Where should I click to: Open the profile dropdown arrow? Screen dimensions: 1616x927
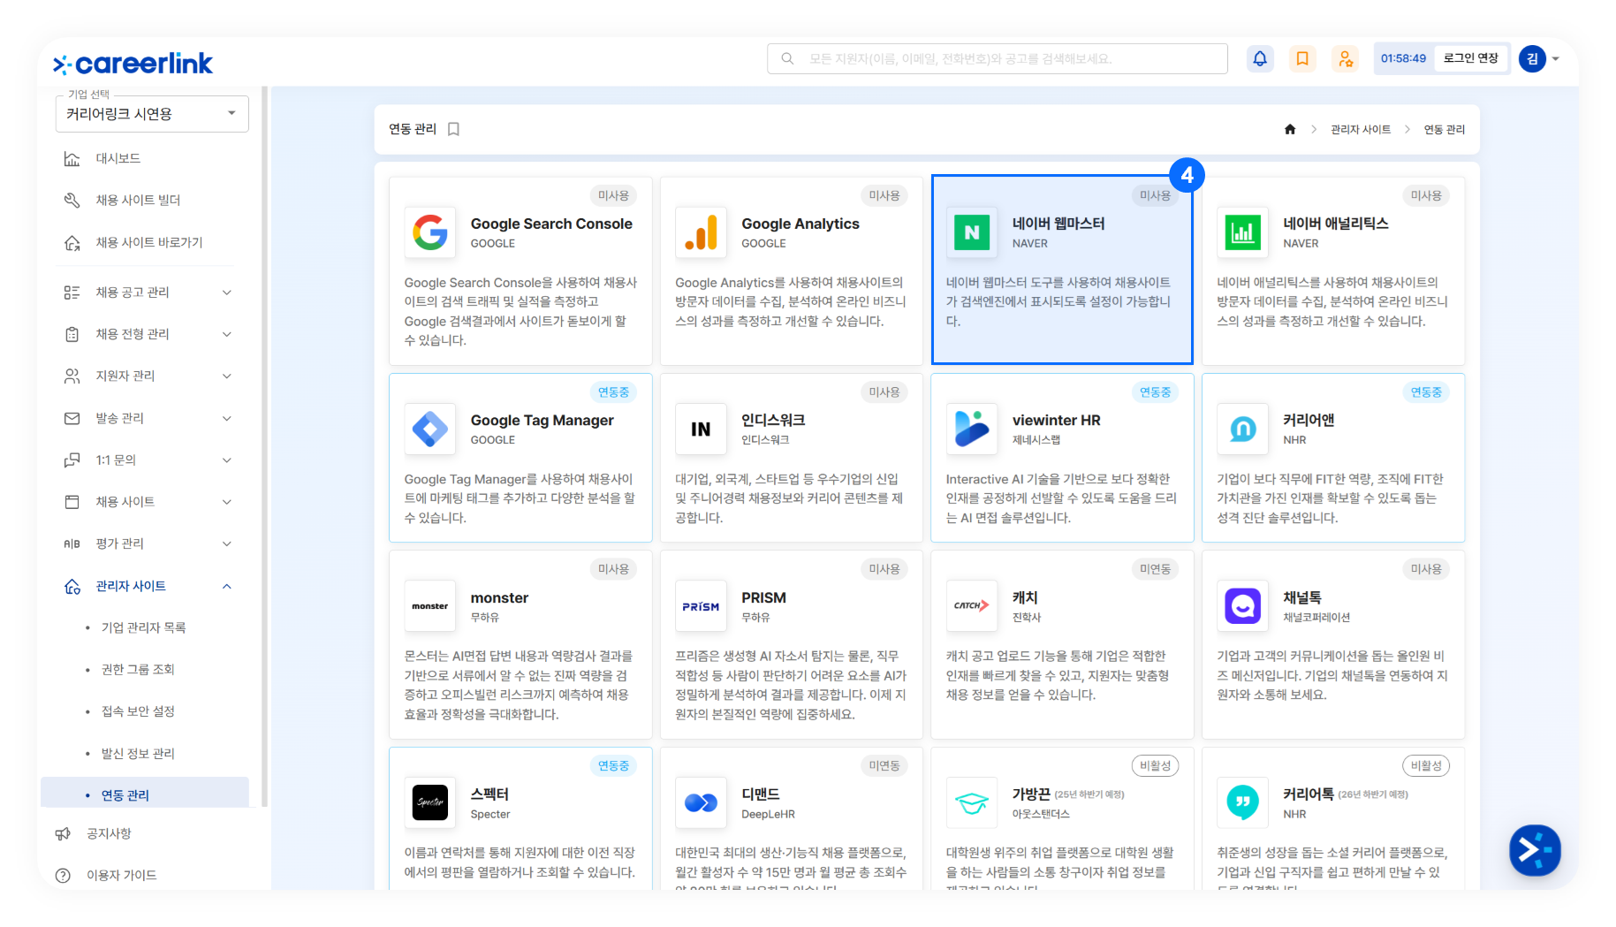[x=1556, y=59]
